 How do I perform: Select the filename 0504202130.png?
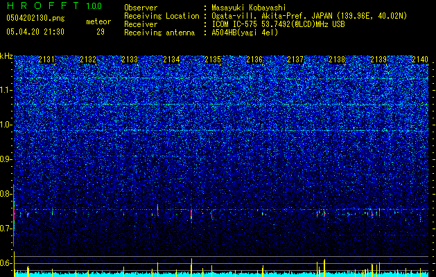pos(35,18)
